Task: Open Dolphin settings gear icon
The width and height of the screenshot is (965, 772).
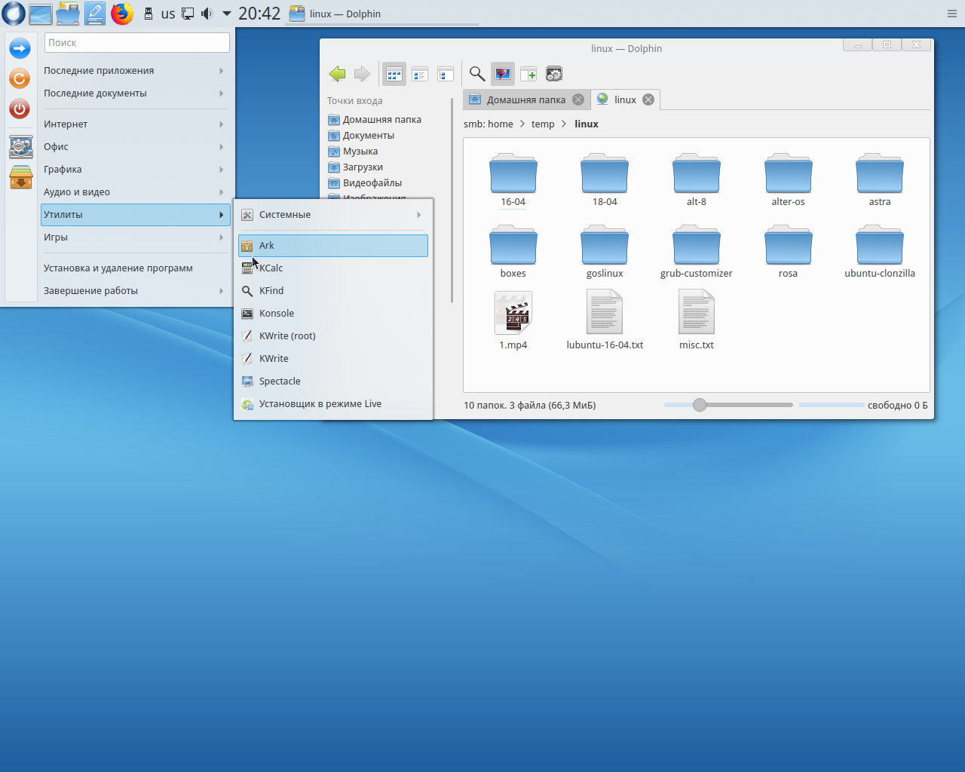Action: click(x=554, y=74)
